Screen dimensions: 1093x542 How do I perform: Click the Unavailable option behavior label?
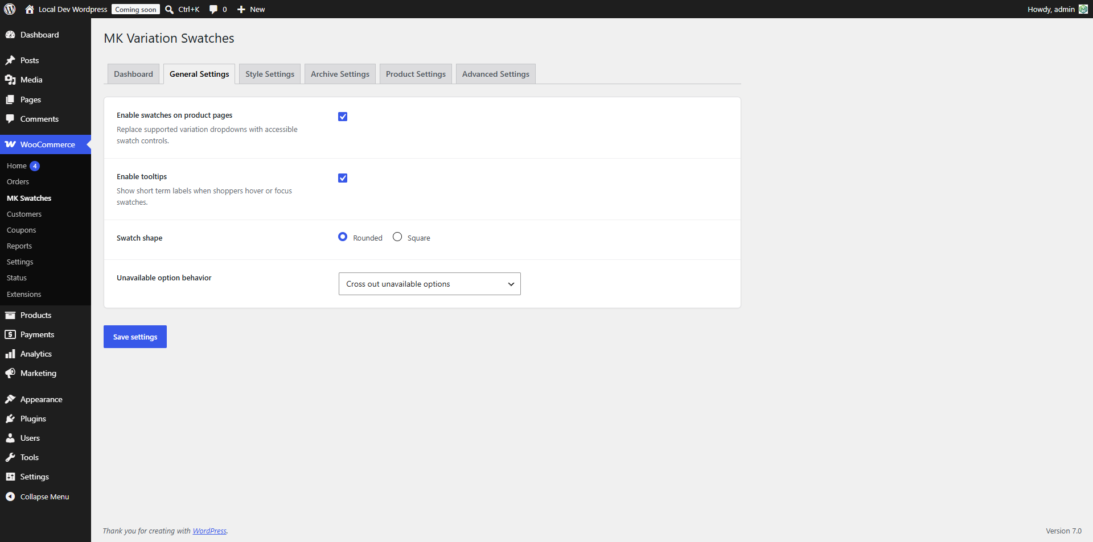pos(164,278)
